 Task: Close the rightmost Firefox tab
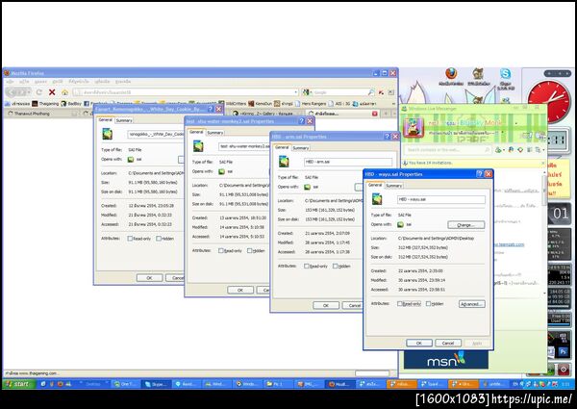point(375,114)
